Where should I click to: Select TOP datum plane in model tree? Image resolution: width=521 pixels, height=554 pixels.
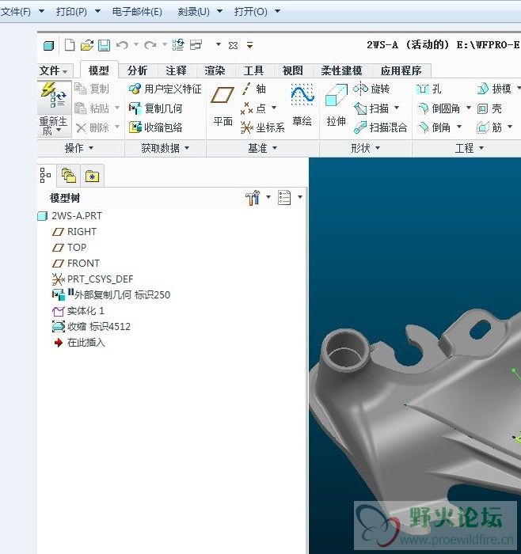click(x=69, y=247)
